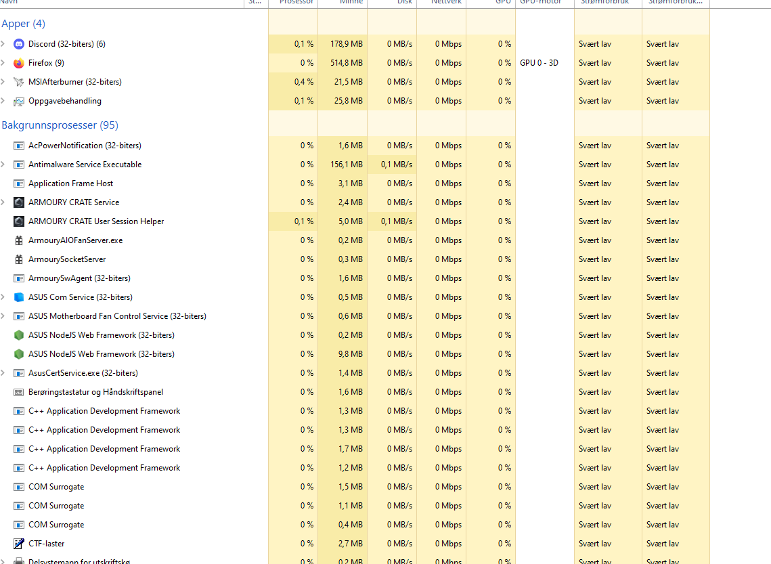
Task: Click ASUS Com Service's 0,5 MB value
Action: click(351, 297)
